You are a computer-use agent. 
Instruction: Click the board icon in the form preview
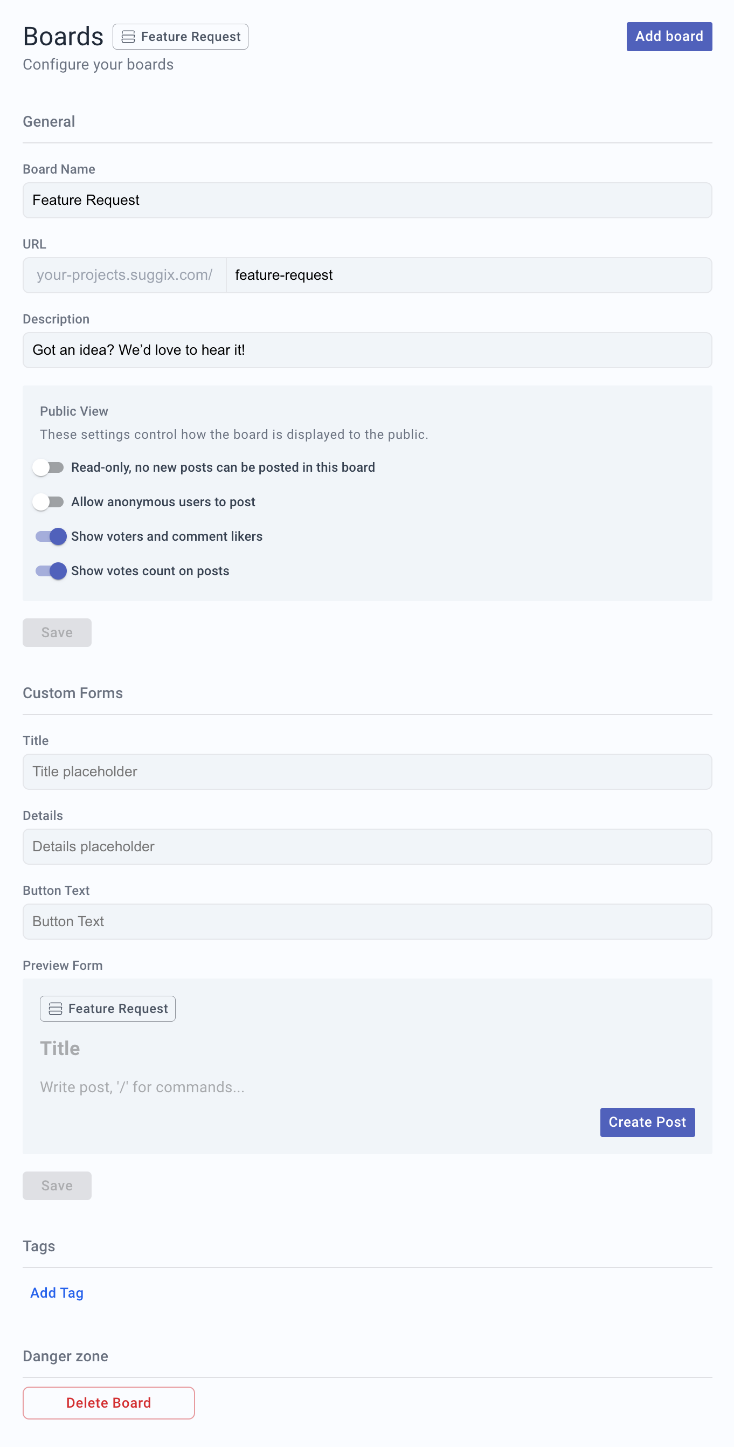tap(55, 1008)
